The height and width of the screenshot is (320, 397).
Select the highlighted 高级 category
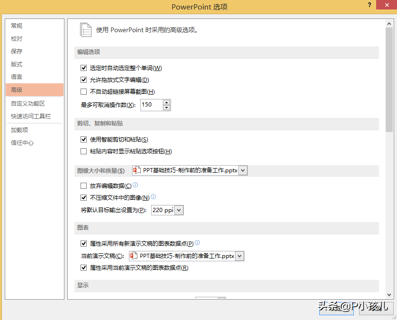coord(35,90)
